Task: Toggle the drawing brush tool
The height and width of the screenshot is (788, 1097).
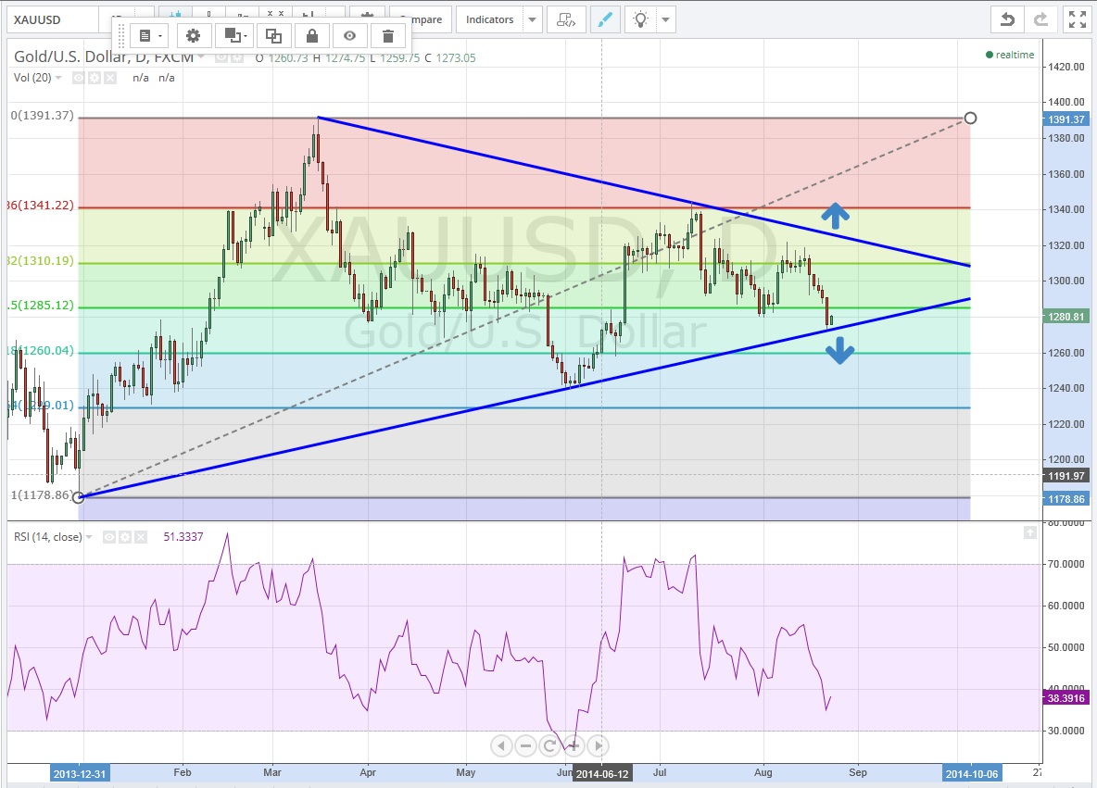Action: tap(604, 19)
